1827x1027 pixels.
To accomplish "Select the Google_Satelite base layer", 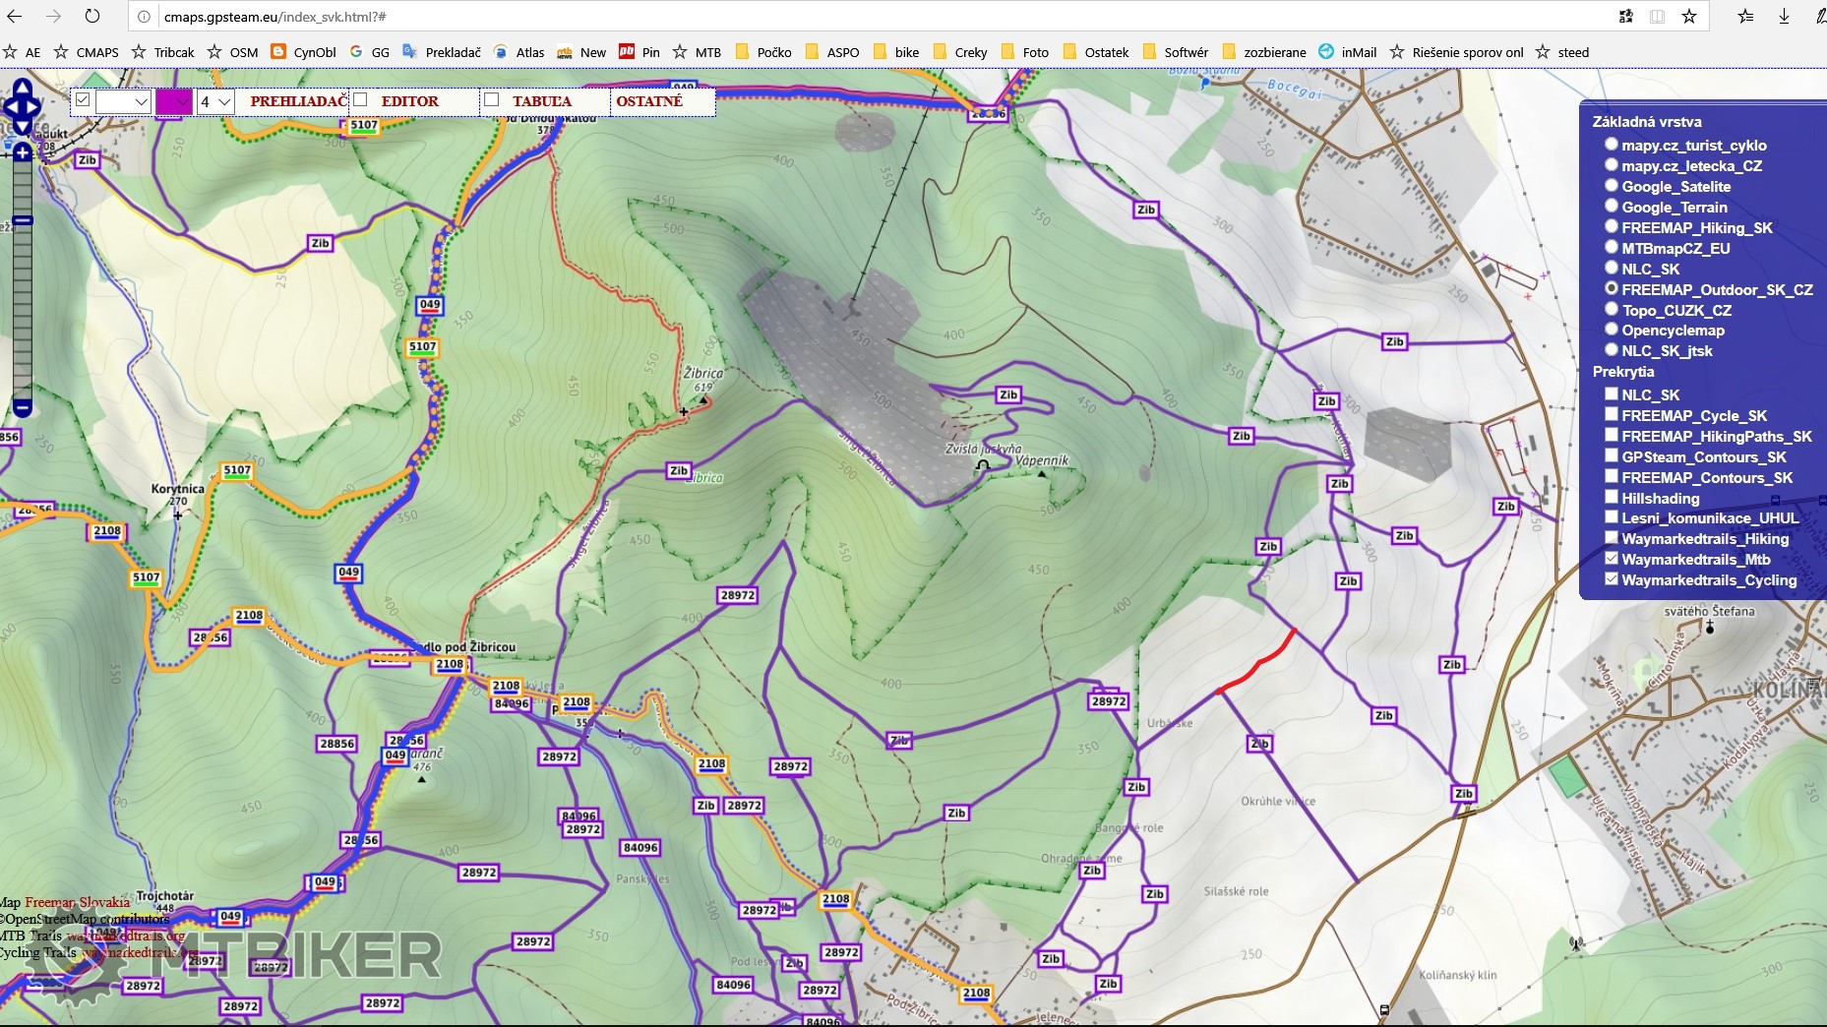I will (x=1612, y=186).
